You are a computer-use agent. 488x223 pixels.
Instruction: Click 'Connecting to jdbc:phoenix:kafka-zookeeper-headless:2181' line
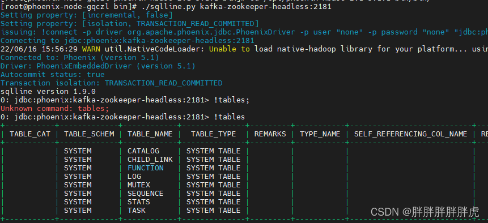[128, 41]
